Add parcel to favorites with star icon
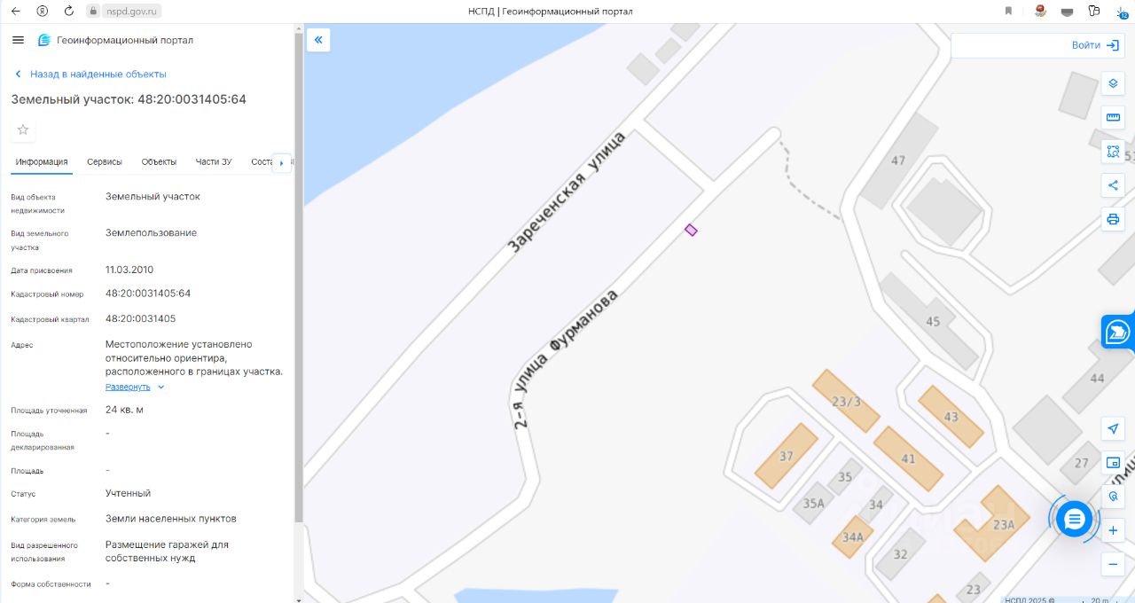The image size is (1135, 603). (x=23, y=129)
